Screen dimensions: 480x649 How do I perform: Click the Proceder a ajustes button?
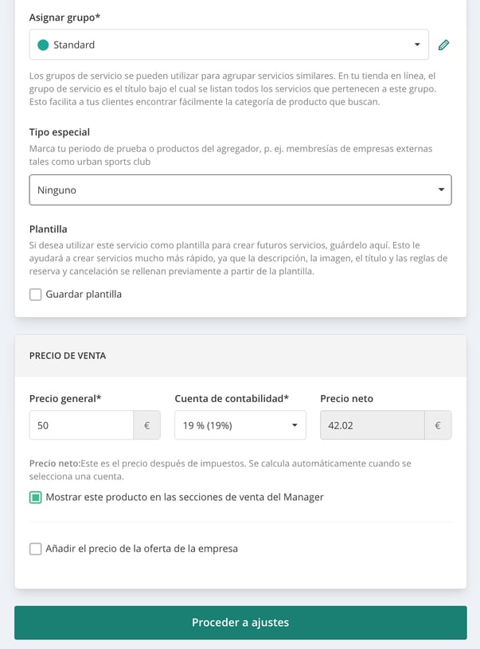(x=240, y=623)
